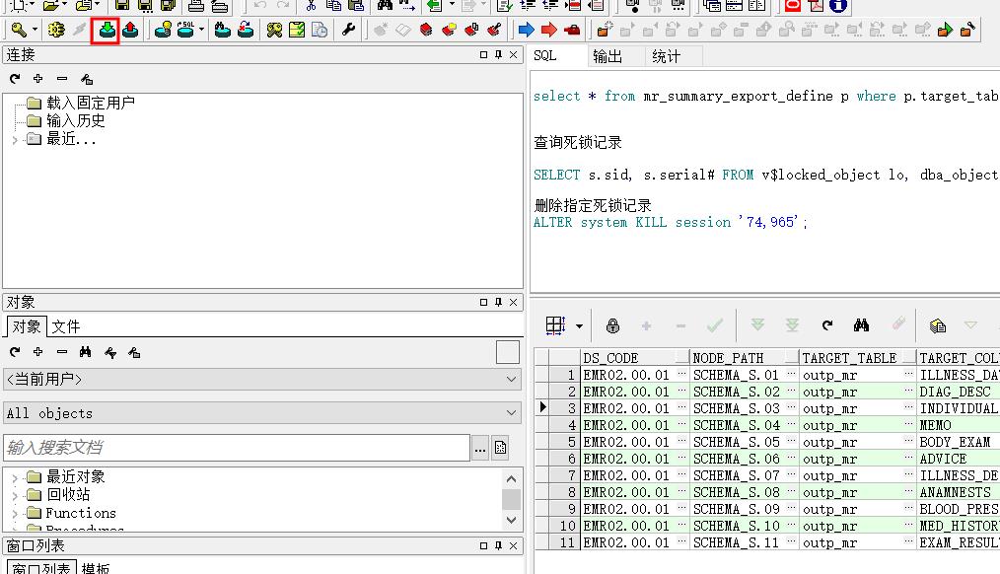Select the 载入固定用户 folder
1000x574 pixels.
pos(90,103)
